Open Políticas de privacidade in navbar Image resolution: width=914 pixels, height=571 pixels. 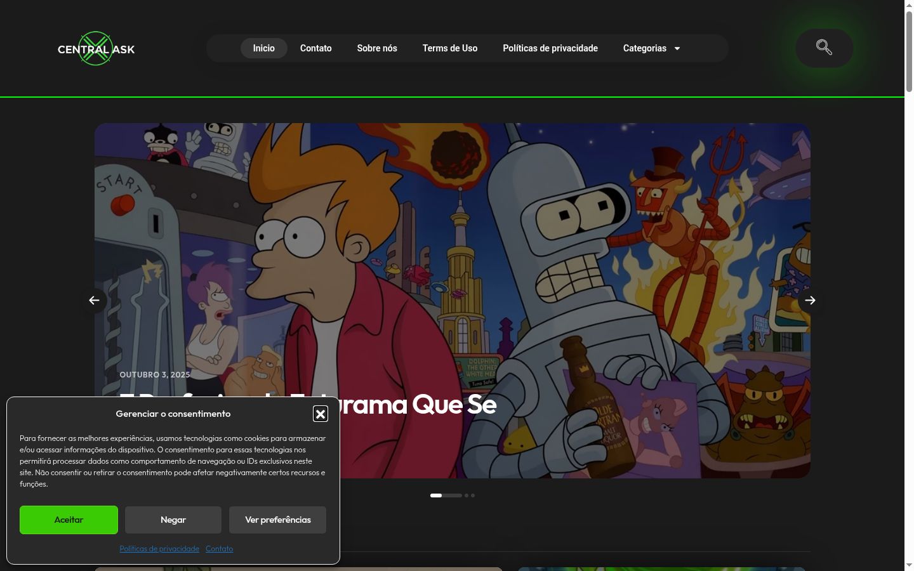550,48
